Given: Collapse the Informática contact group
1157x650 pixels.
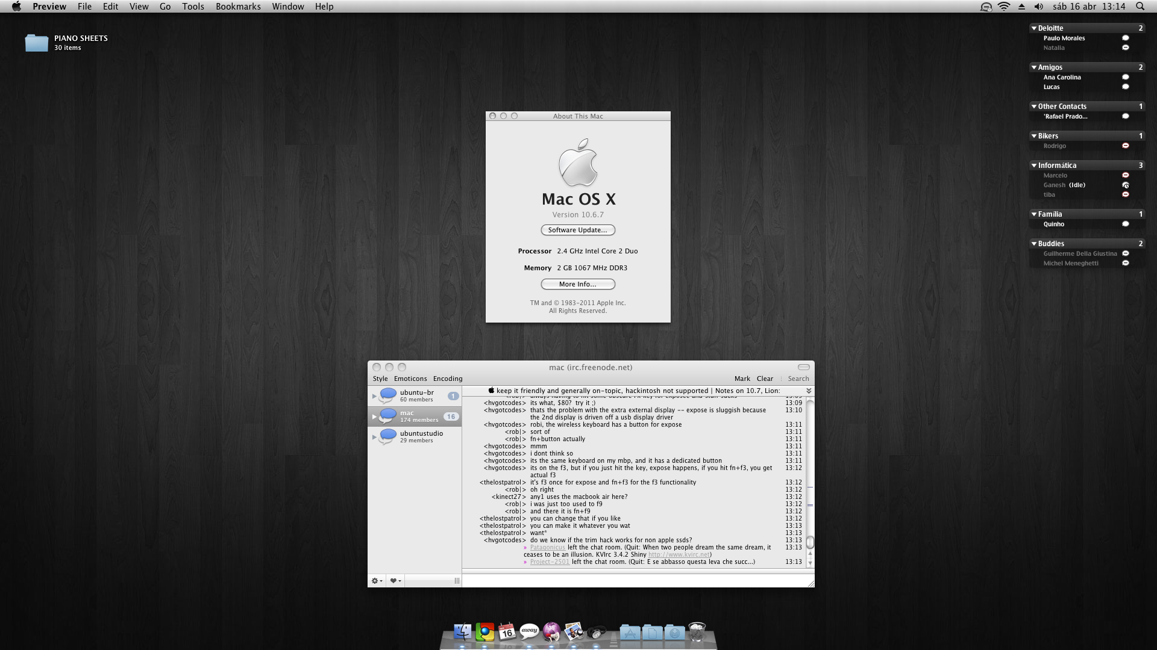Looking at the screenshot, I should [1034, 166].
